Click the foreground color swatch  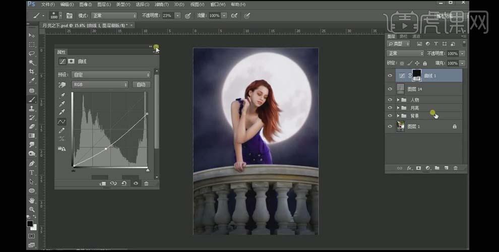[30, 224]
